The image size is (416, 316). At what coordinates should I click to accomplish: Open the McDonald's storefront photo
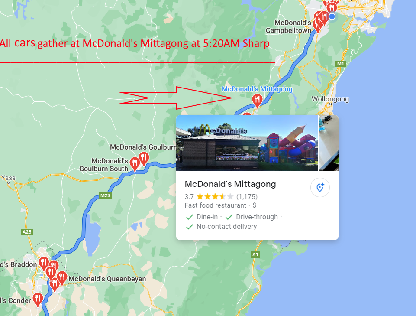click(x=247, y=143)
